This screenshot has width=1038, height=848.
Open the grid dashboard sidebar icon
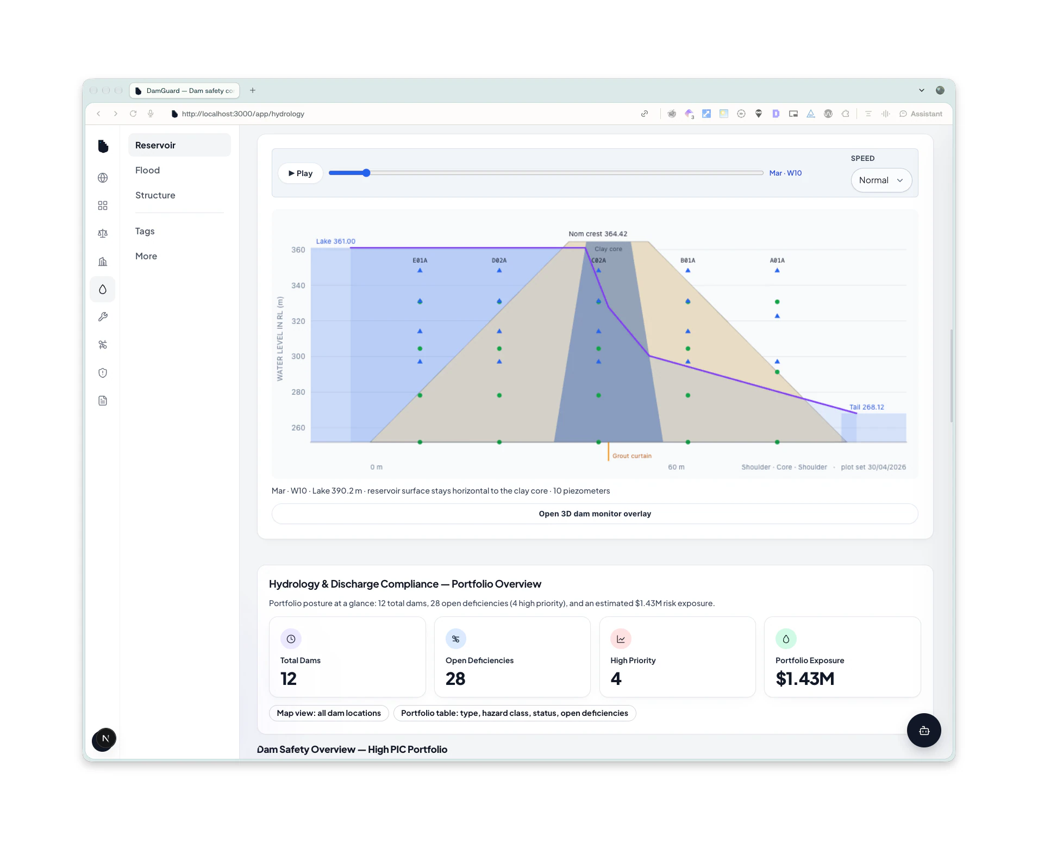(x=103, y=205)
